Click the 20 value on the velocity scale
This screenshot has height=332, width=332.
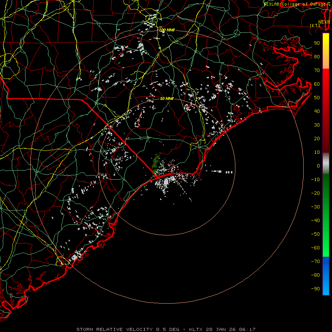[317, 139]
